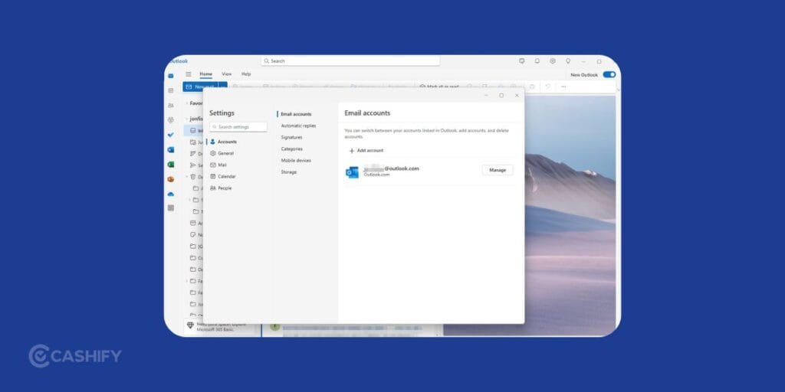Click Mark all as read in toolbar

point(439,87)
